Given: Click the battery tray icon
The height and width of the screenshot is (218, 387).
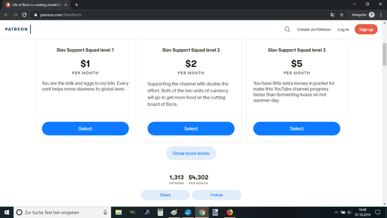Looking at the screenshot, I should (x=343, y=212).
